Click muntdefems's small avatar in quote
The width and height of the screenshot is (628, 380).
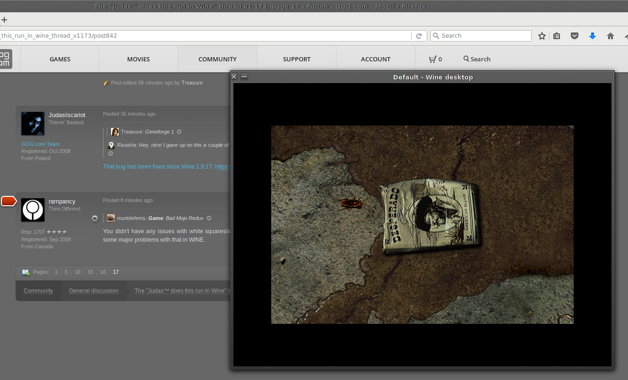[111, 218]
